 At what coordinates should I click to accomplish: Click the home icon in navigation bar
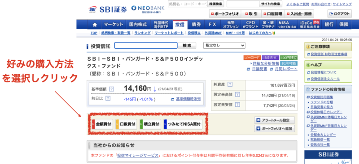click(95, 25)
